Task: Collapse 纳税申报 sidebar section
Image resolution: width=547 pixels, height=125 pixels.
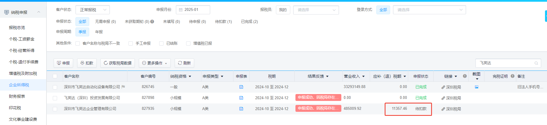Action: coord(39,12)
